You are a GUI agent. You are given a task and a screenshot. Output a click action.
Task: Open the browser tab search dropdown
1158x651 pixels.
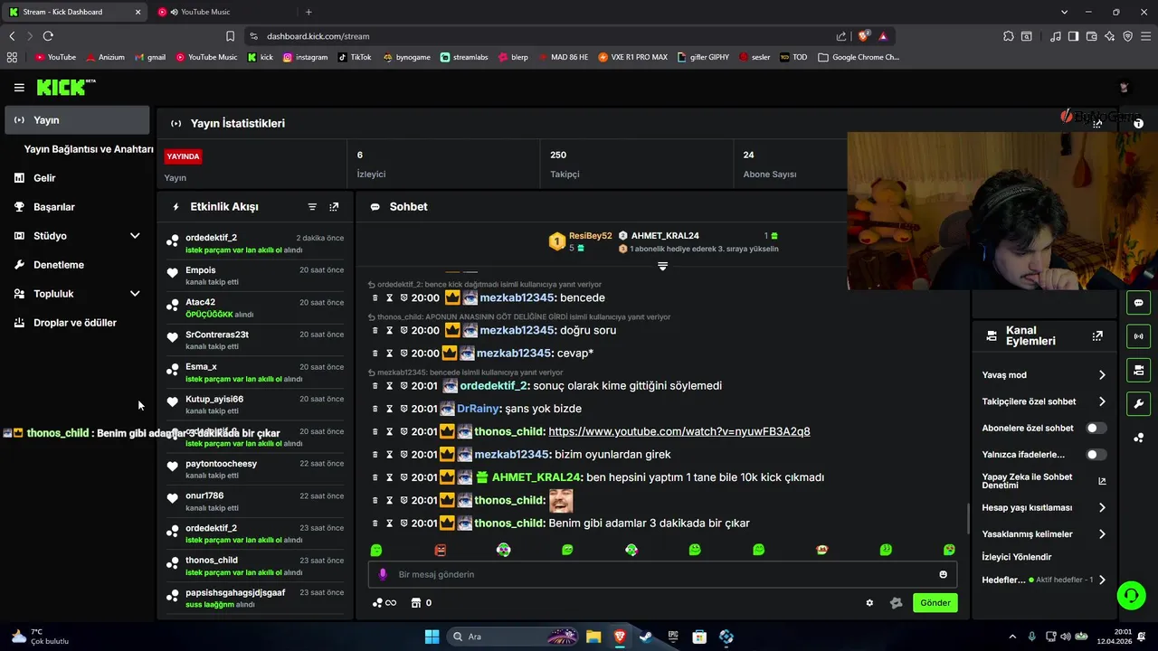point(1064,12)
